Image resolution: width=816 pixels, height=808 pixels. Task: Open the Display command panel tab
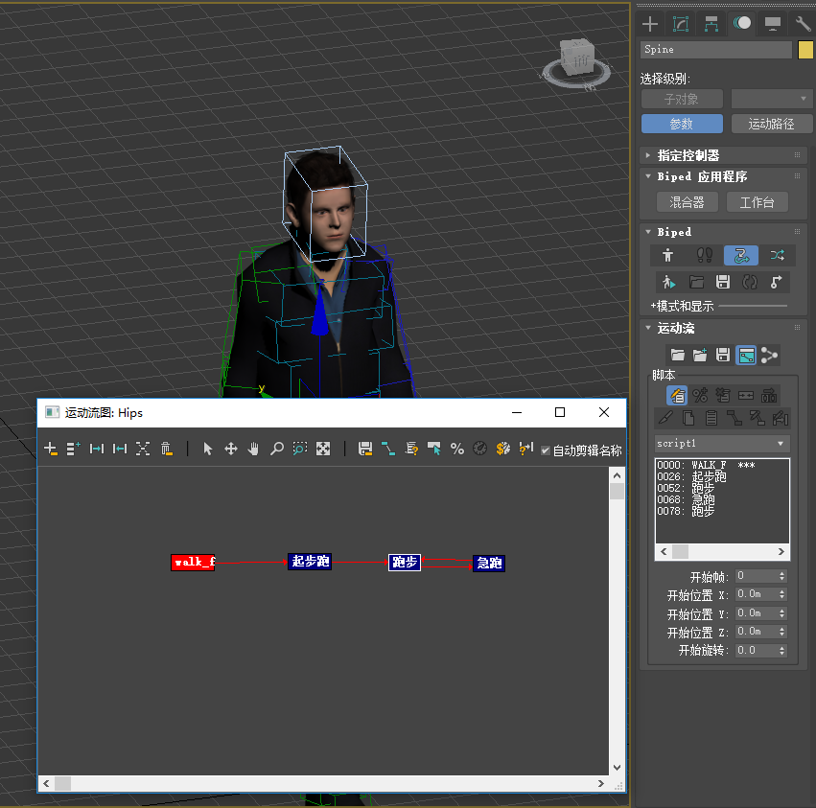click(772, 23)
